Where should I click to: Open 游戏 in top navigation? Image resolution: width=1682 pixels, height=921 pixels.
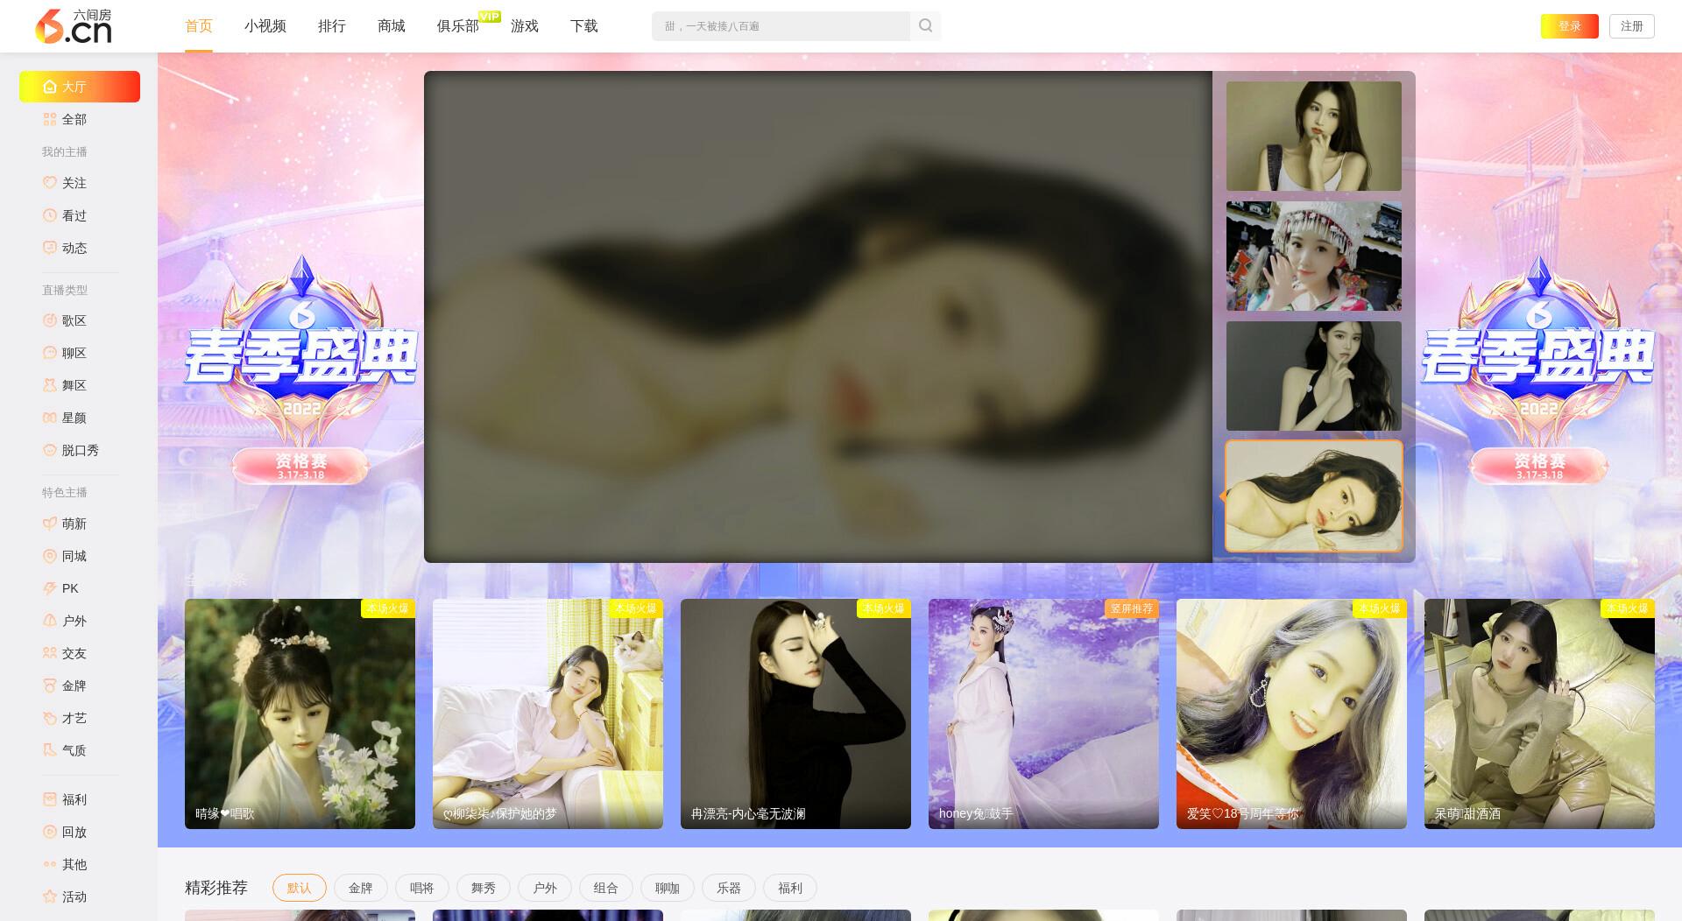pyautogui.click(x=525, y=26)
